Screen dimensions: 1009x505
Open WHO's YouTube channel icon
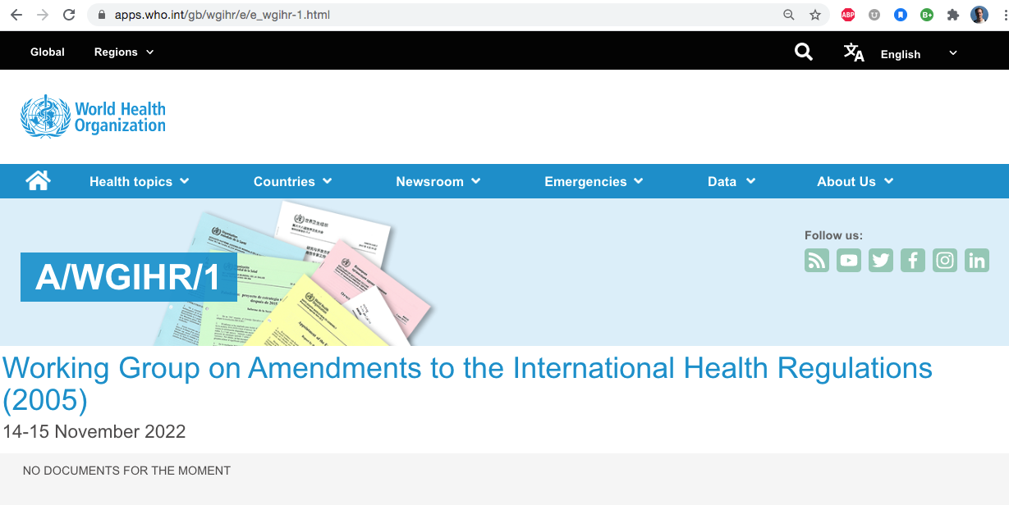coord(849,261)
